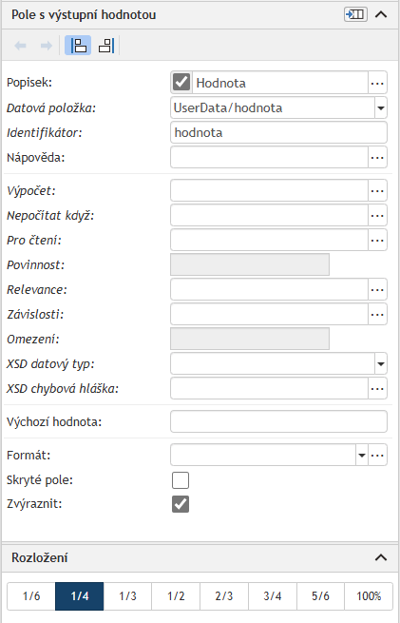400x623 pixels.
Task: Click the forward arrow in toolbar
Action: point(47,46)
